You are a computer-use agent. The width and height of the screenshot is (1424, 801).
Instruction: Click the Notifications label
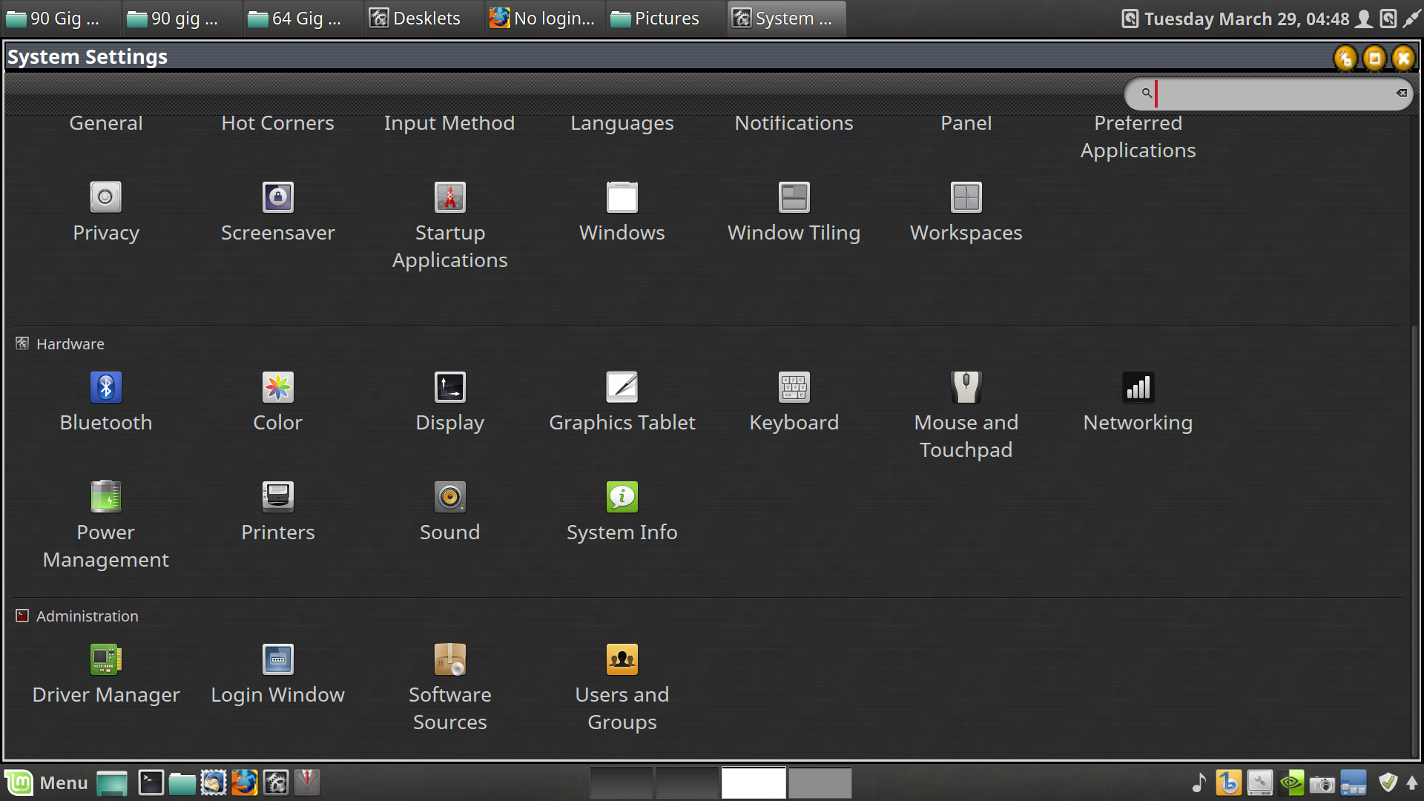(794, 123)
